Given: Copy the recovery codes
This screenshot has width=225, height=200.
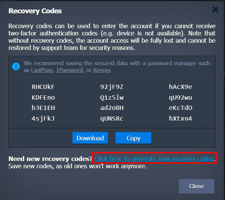Looking at the screenshot, I should [133, 138].
